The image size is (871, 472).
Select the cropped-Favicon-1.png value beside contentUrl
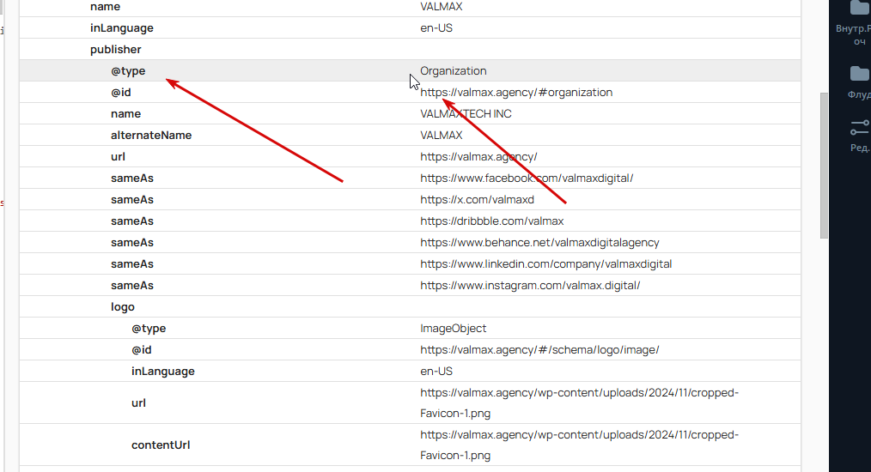coord(579,445)
